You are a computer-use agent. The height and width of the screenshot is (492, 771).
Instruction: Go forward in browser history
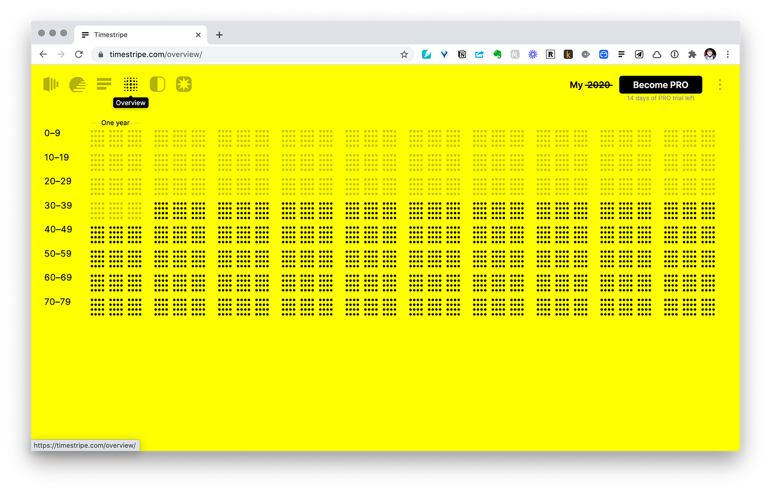coord(61,54)
